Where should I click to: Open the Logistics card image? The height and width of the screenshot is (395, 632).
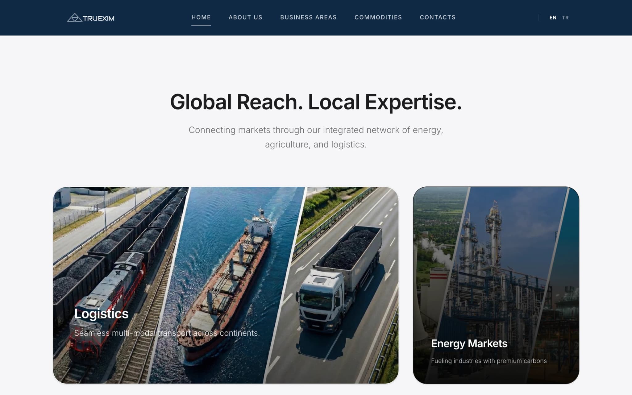pos(226,285)
